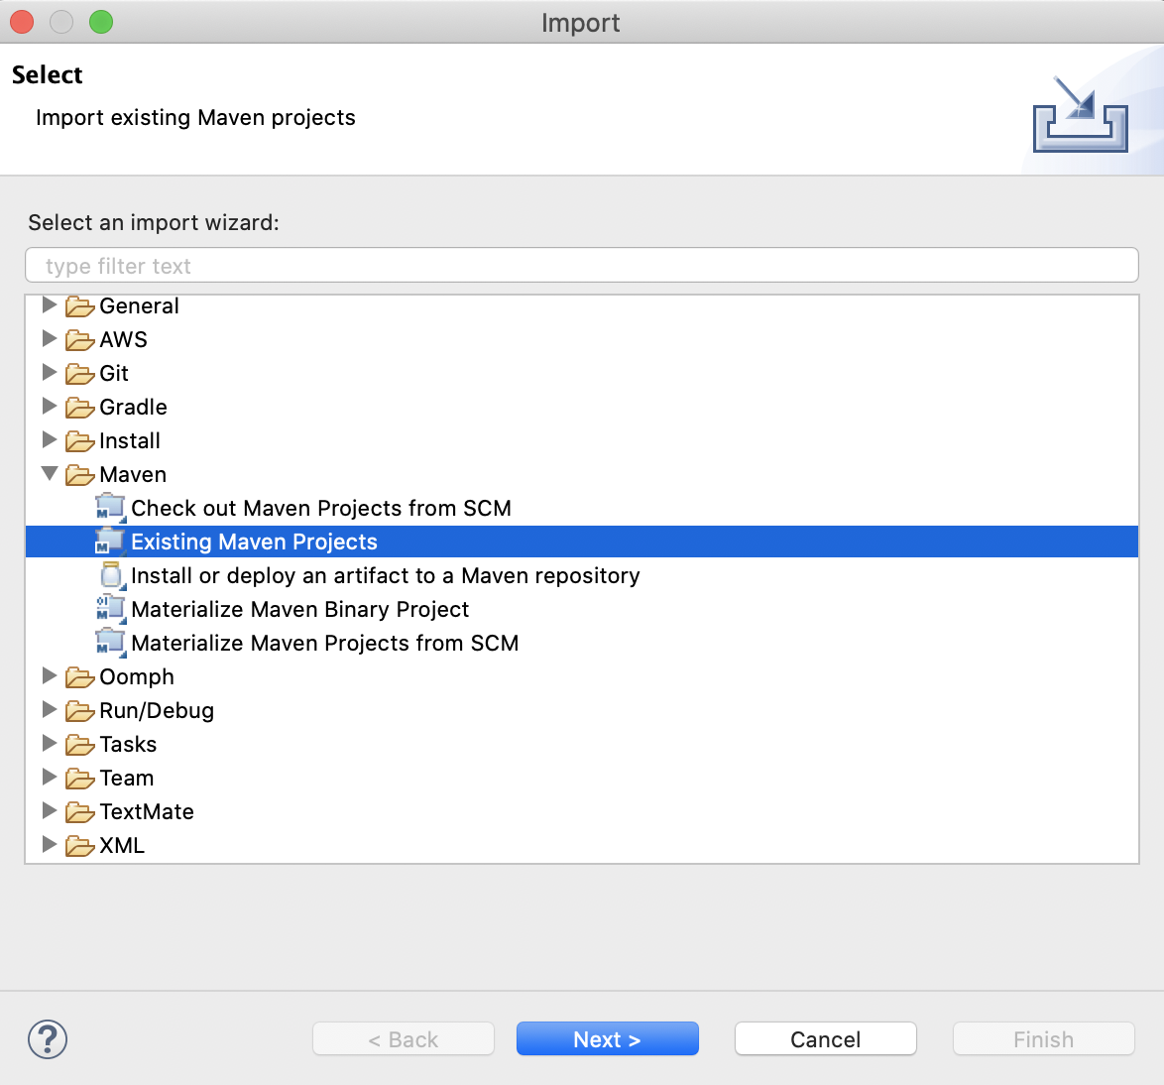
Task: Click the Run/Debug folder icon
Action: coord(79,711)
